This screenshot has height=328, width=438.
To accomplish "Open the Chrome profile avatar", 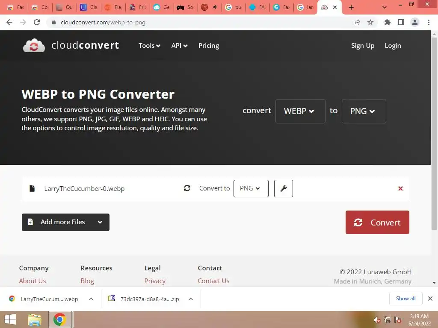I will (415, 22).
